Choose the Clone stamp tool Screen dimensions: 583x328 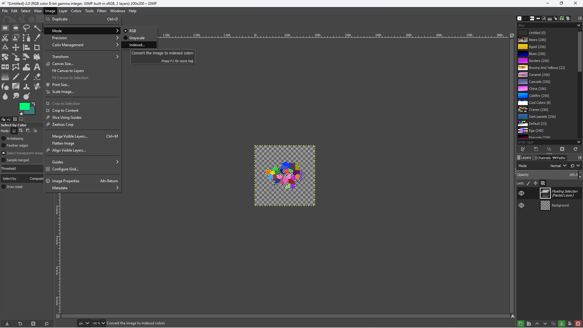coord(26,86)
